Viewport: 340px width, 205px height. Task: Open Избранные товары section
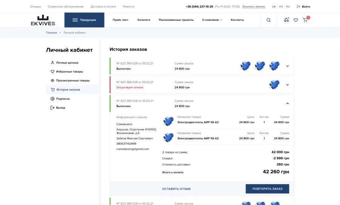tap(69, 72)
